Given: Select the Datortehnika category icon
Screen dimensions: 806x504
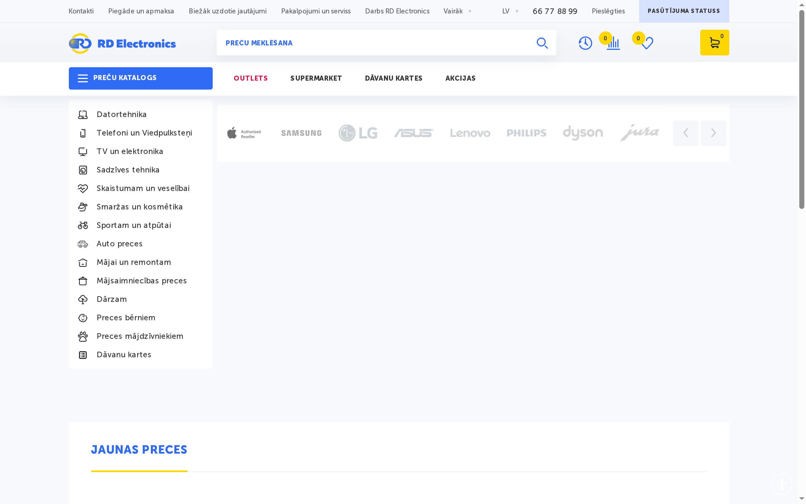Looking at the screenshot, I should (x=83, y=114).
